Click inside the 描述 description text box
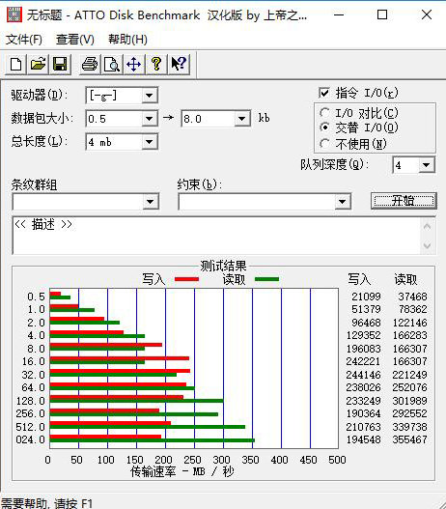This screenshot has height=509, width=446. tap(217, 236)
